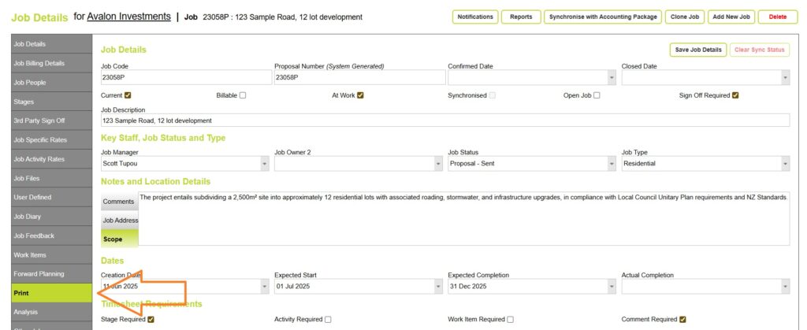Open the Job Manager dropdown

click(264, 164)
